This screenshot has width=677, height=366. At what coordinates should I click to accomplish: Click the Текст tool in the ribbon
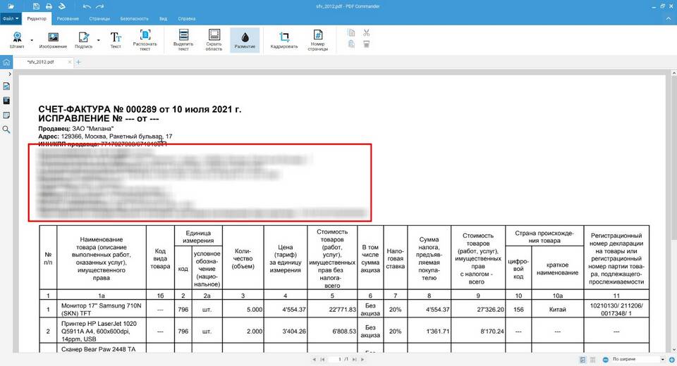tap(116, 40)
